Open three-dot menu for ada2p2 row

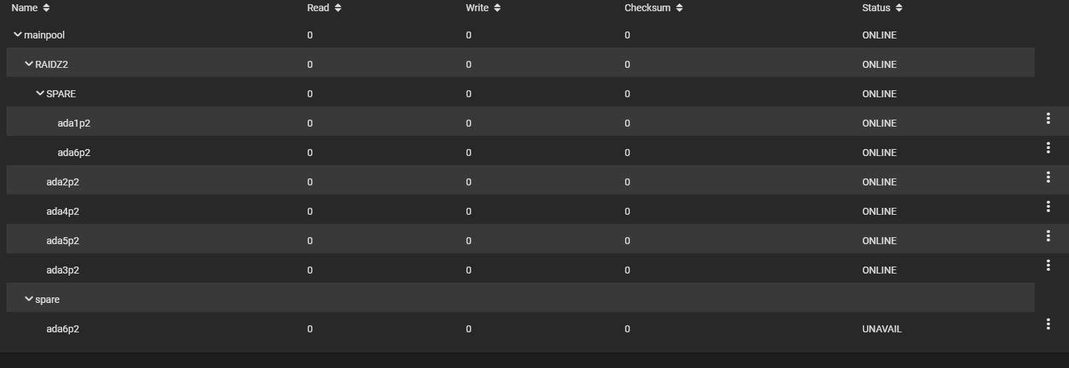pos(1047,177)
